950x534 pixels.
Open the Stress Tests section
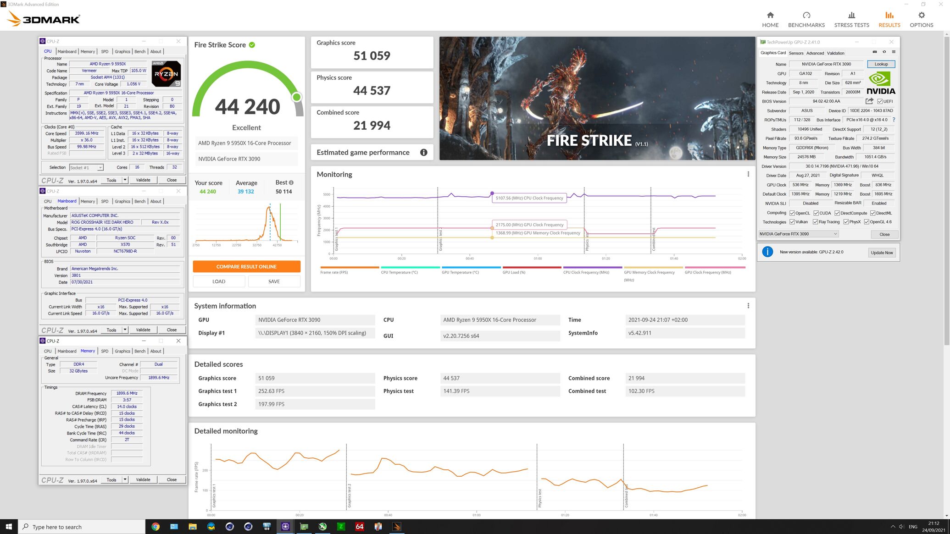(851, 19)
